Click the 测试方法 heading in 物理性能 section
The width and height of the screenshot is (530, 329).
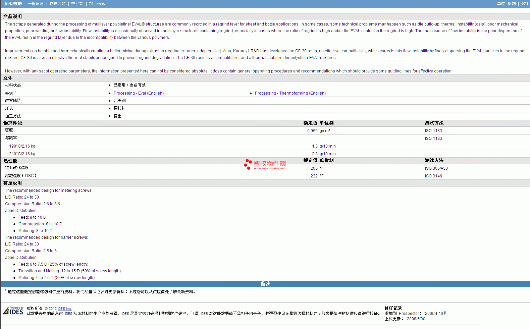434,123
